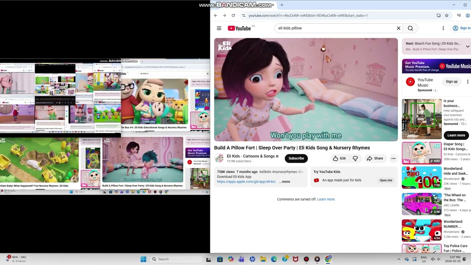Click the Windows taskbar Search box
This screenshot has width=471, height=265.
click(x=176, y=259)
